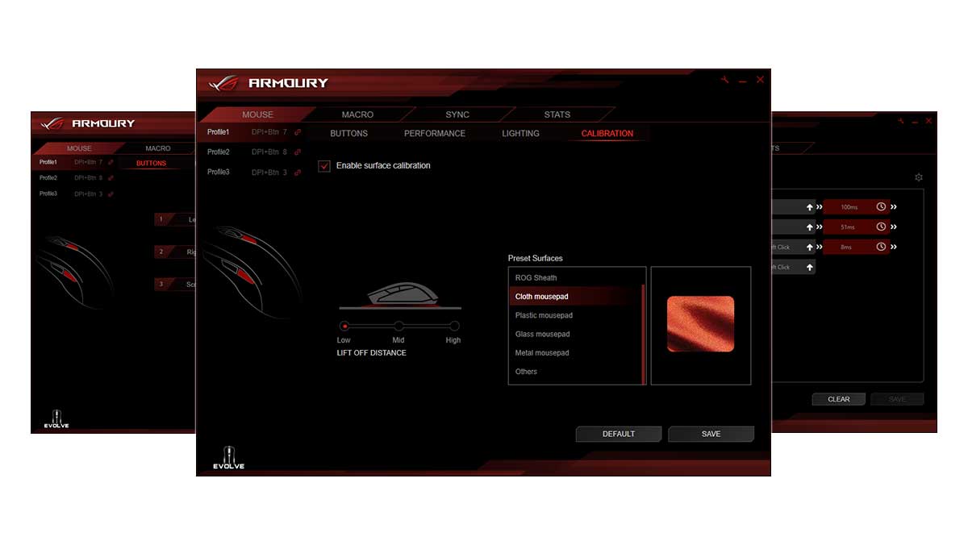
Task: Click the ROG logo in front window title bar
Action: (x=224, y=83)
